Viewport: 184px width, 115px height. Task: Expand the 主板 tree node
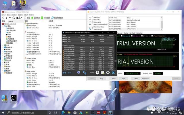point(3,45)
